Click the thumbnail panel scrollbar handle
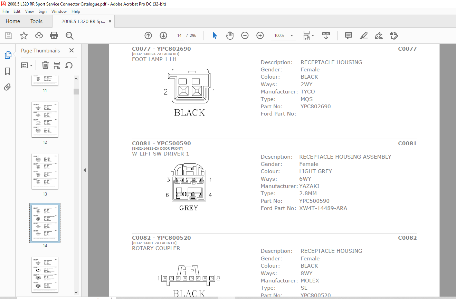The width and height of the screenshot is (456, 299). pyautogui.click(x=76, y=91)
